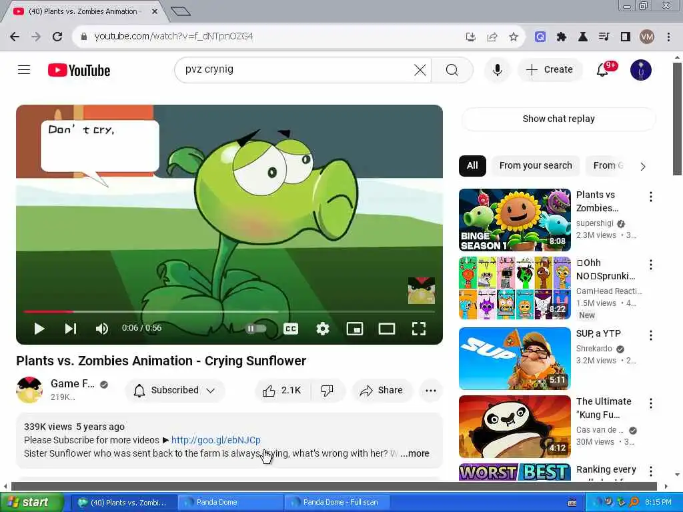Like the video (2.1K)
Screen dimensions: 683x512
tap(282, 391)
